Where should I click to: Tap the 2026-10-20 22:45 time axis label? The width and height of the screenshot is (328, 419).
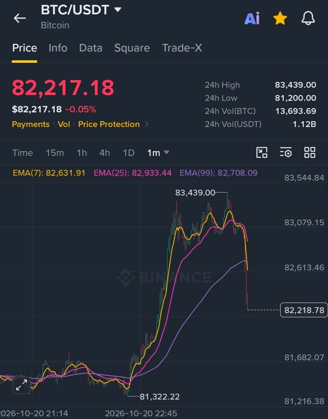tap(141, 413)
